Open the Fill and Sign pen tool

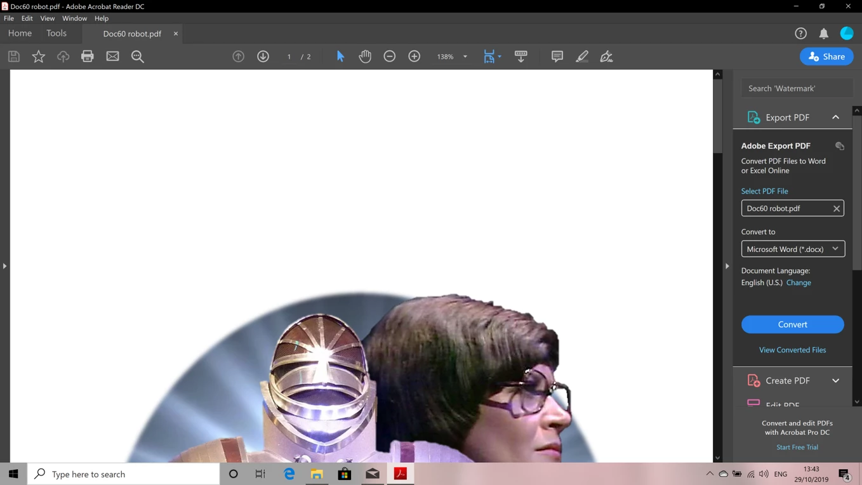tap(607, 56)
